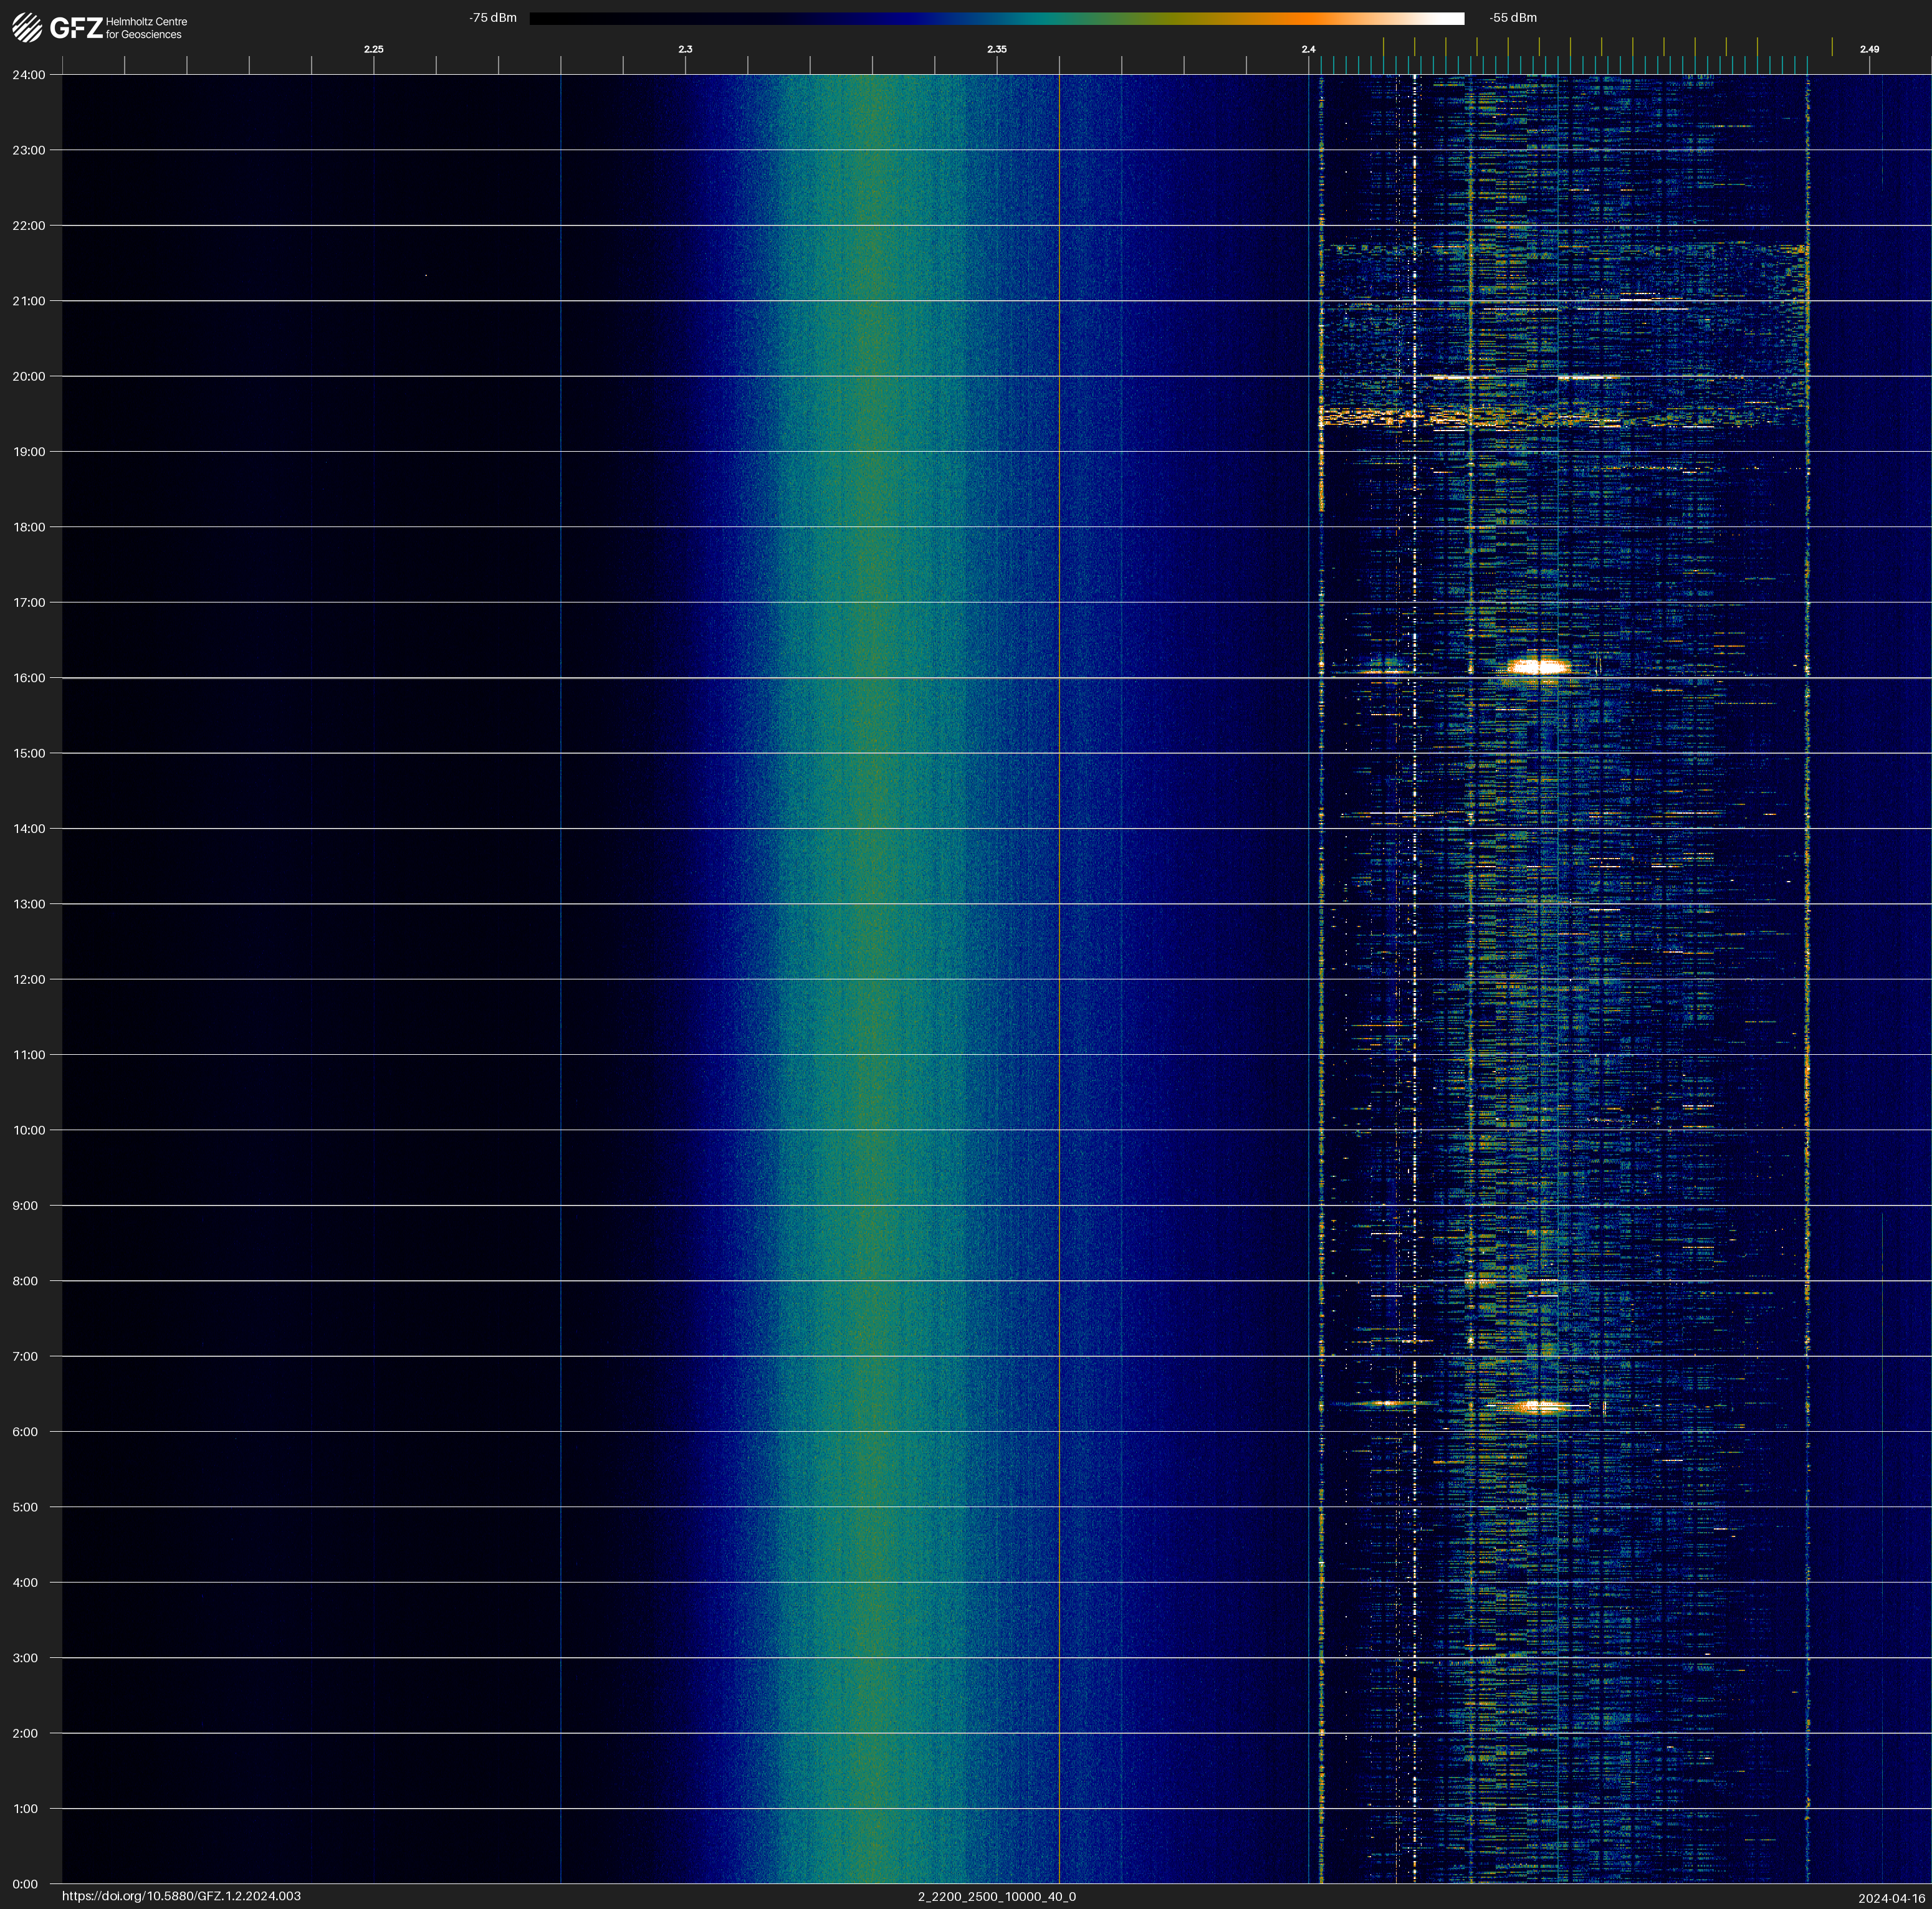This screenshot has height=1909, width=1932.
Task: Click the bright white burst just above 16:00
Action: tap(1539, 667)
